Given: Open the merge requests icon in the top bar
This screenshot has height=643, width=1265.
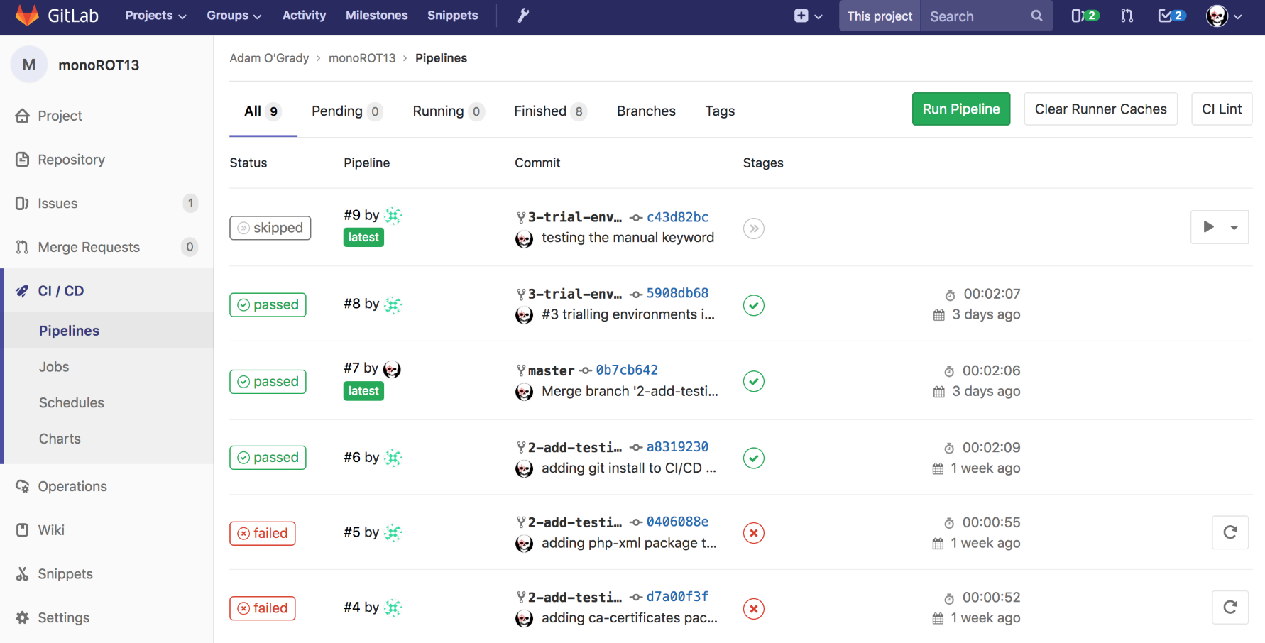Looking at the screenshot, I should coord(1127,16).
